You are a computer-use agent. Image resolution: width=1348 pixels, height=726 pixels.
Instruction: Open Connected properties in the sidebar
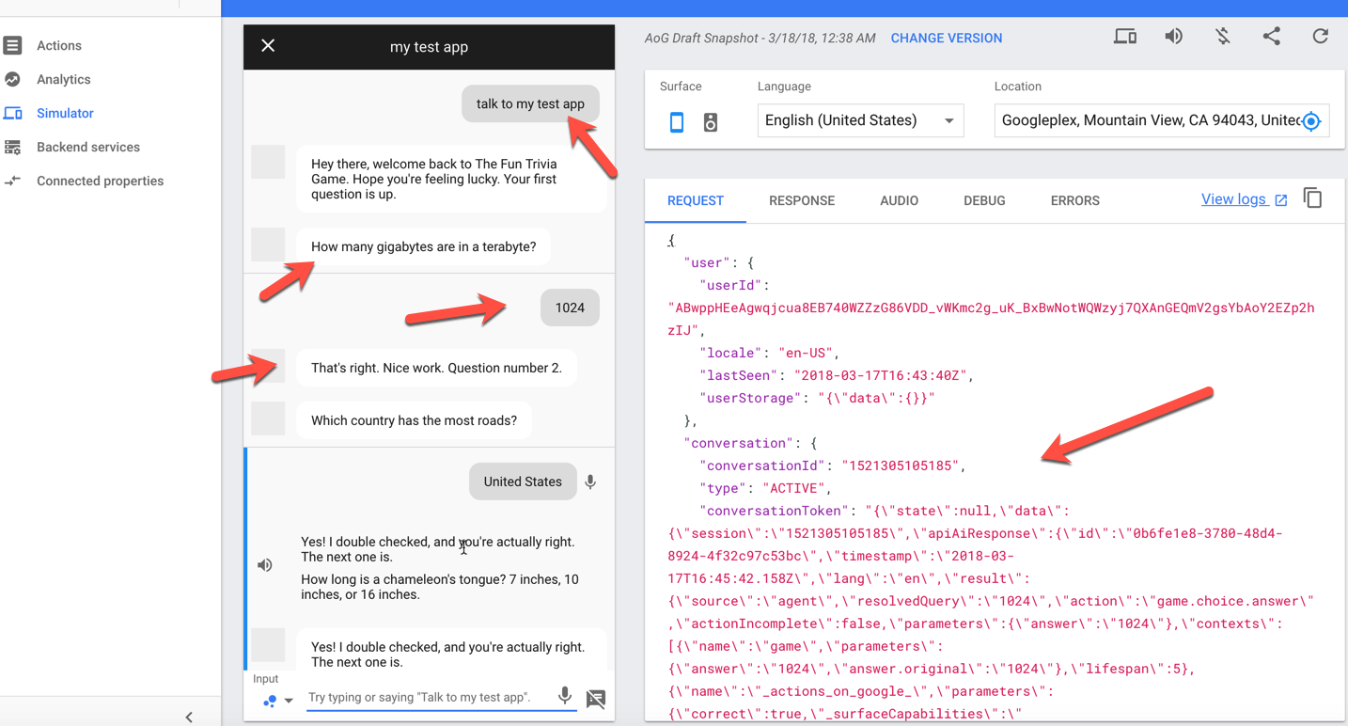(100, 181)
